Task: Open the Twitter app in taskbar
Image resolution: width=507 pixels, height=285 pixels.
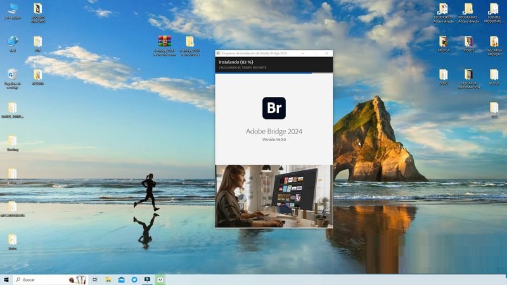Action: [x=134, y=279]
